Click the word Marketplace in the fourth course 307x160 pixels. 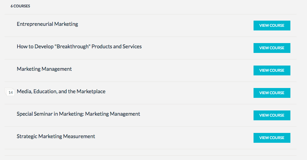point(91,92)
